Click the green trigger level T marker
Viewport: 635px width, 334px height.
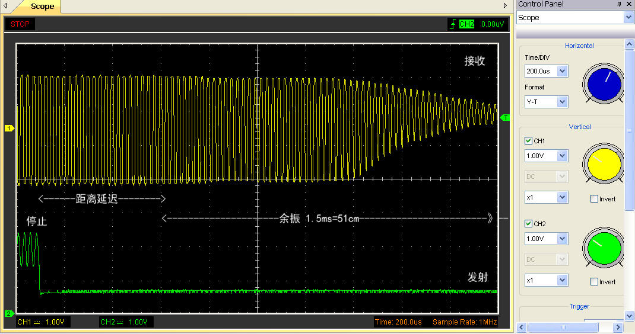point(505,118)
